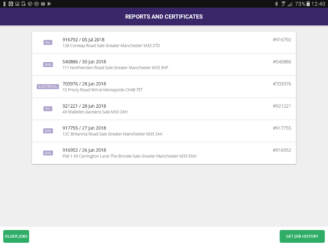The height and width of the screenshot is (246, 328).
Task: Tap the ELECTRICAL badge for job 703976
Action: 48,87
